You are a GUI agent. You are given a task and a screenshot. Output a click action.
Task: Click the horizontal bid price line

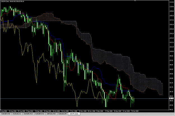coord(85,98)
